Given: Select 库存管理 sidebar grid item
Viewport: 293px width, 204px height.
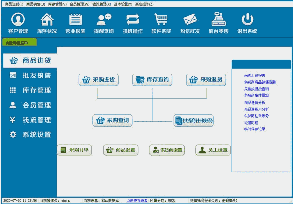Looking at the screenshot, I should click(30, 90).
